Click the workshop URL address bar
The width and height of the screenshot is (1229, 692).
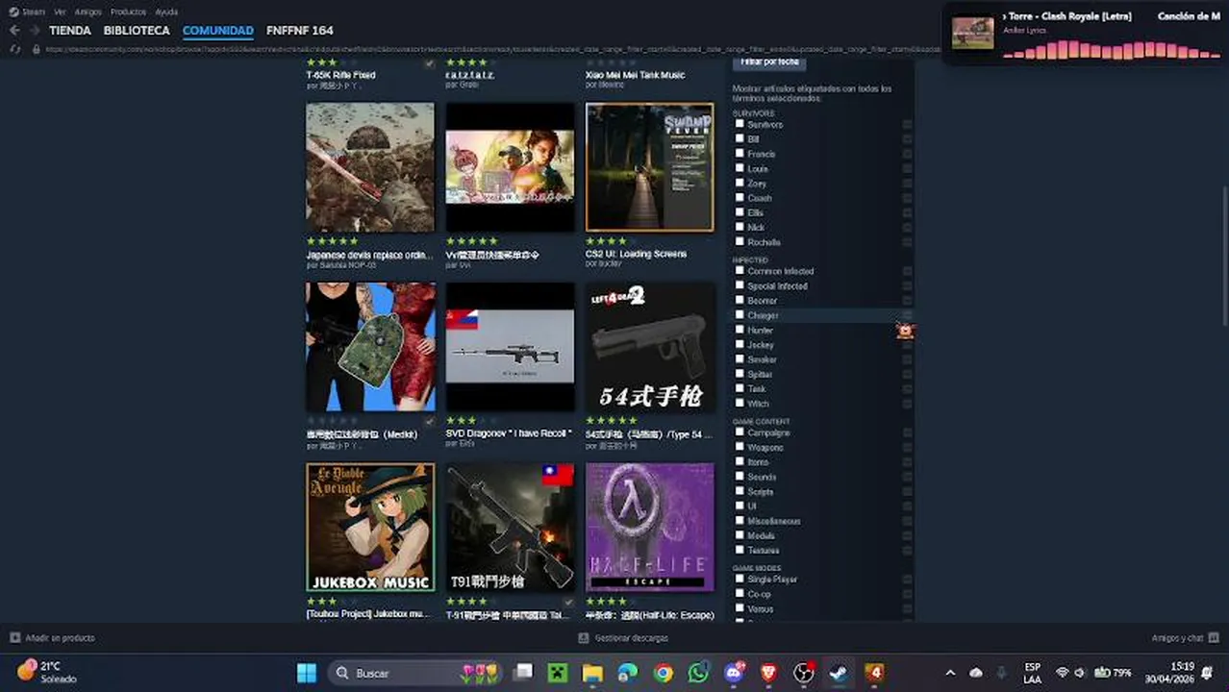(492, 49)
